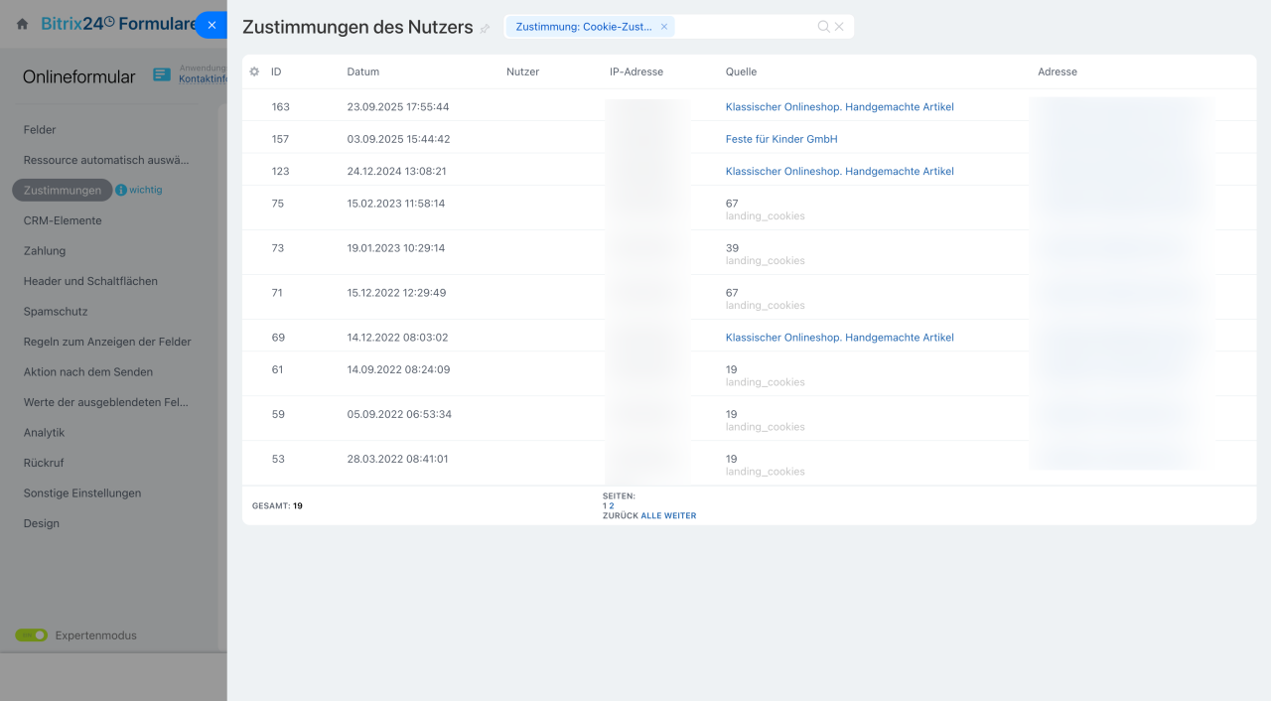This screenshot has width=1271, height=701.
Task: Clear the filter field with the X icon
Action: tap(839, 27)
